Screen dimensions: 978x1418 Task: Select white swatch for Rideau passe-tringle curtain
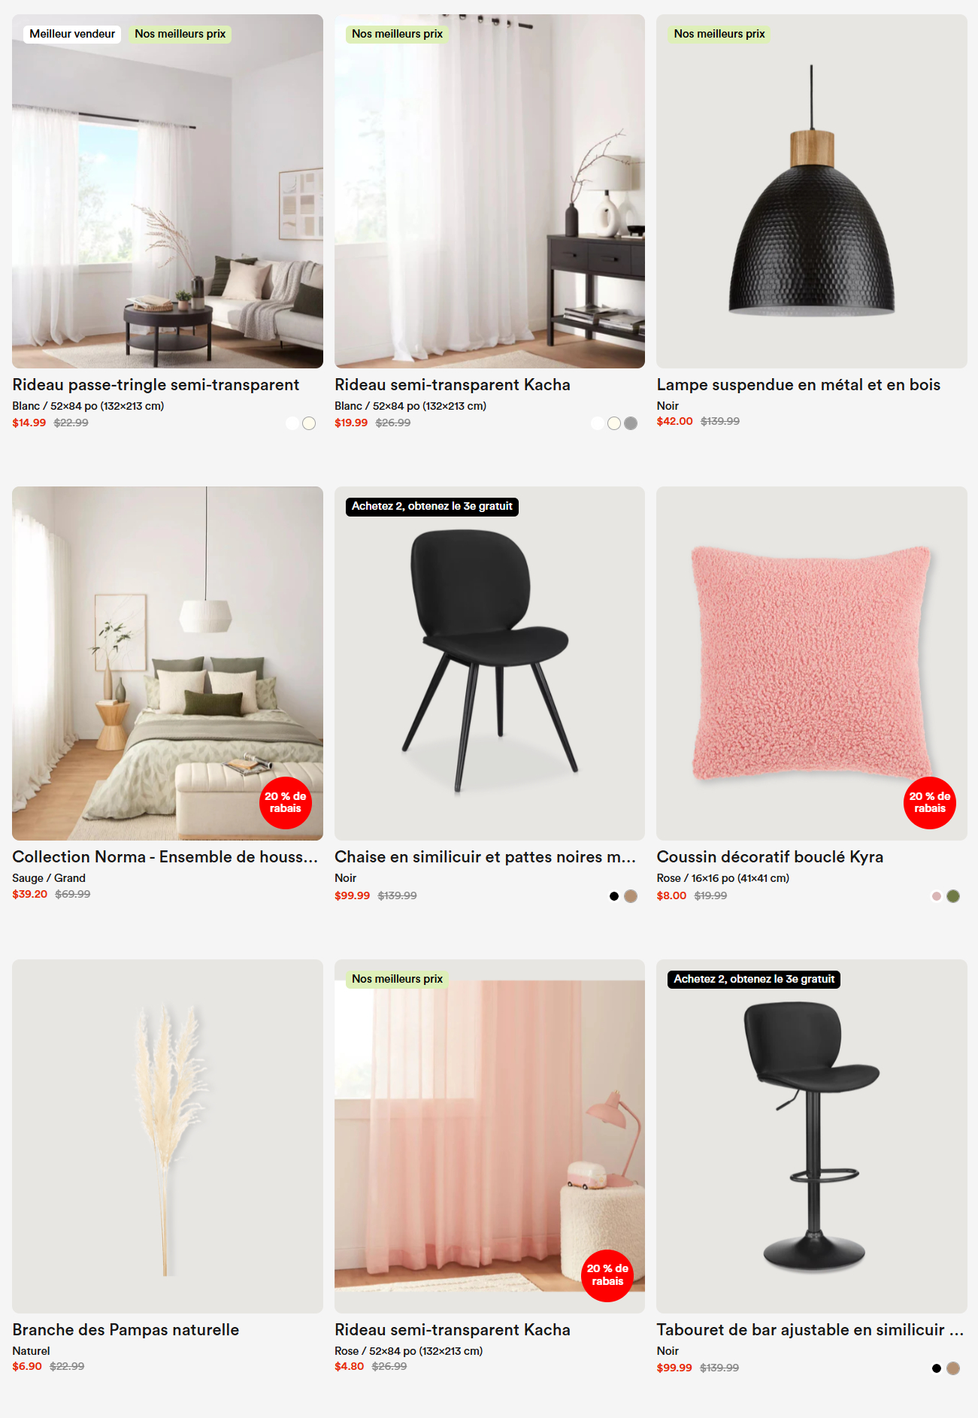[292, 423]
